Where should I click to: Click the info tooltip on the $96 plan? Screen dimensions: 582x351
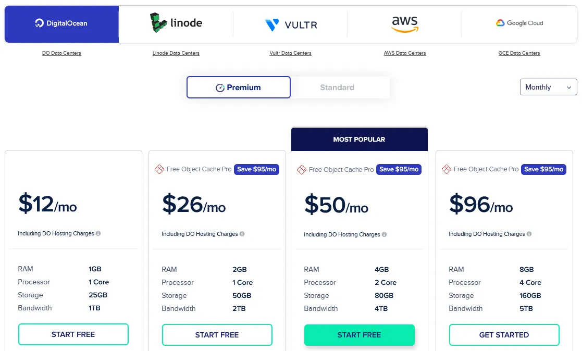pos(529,234)
